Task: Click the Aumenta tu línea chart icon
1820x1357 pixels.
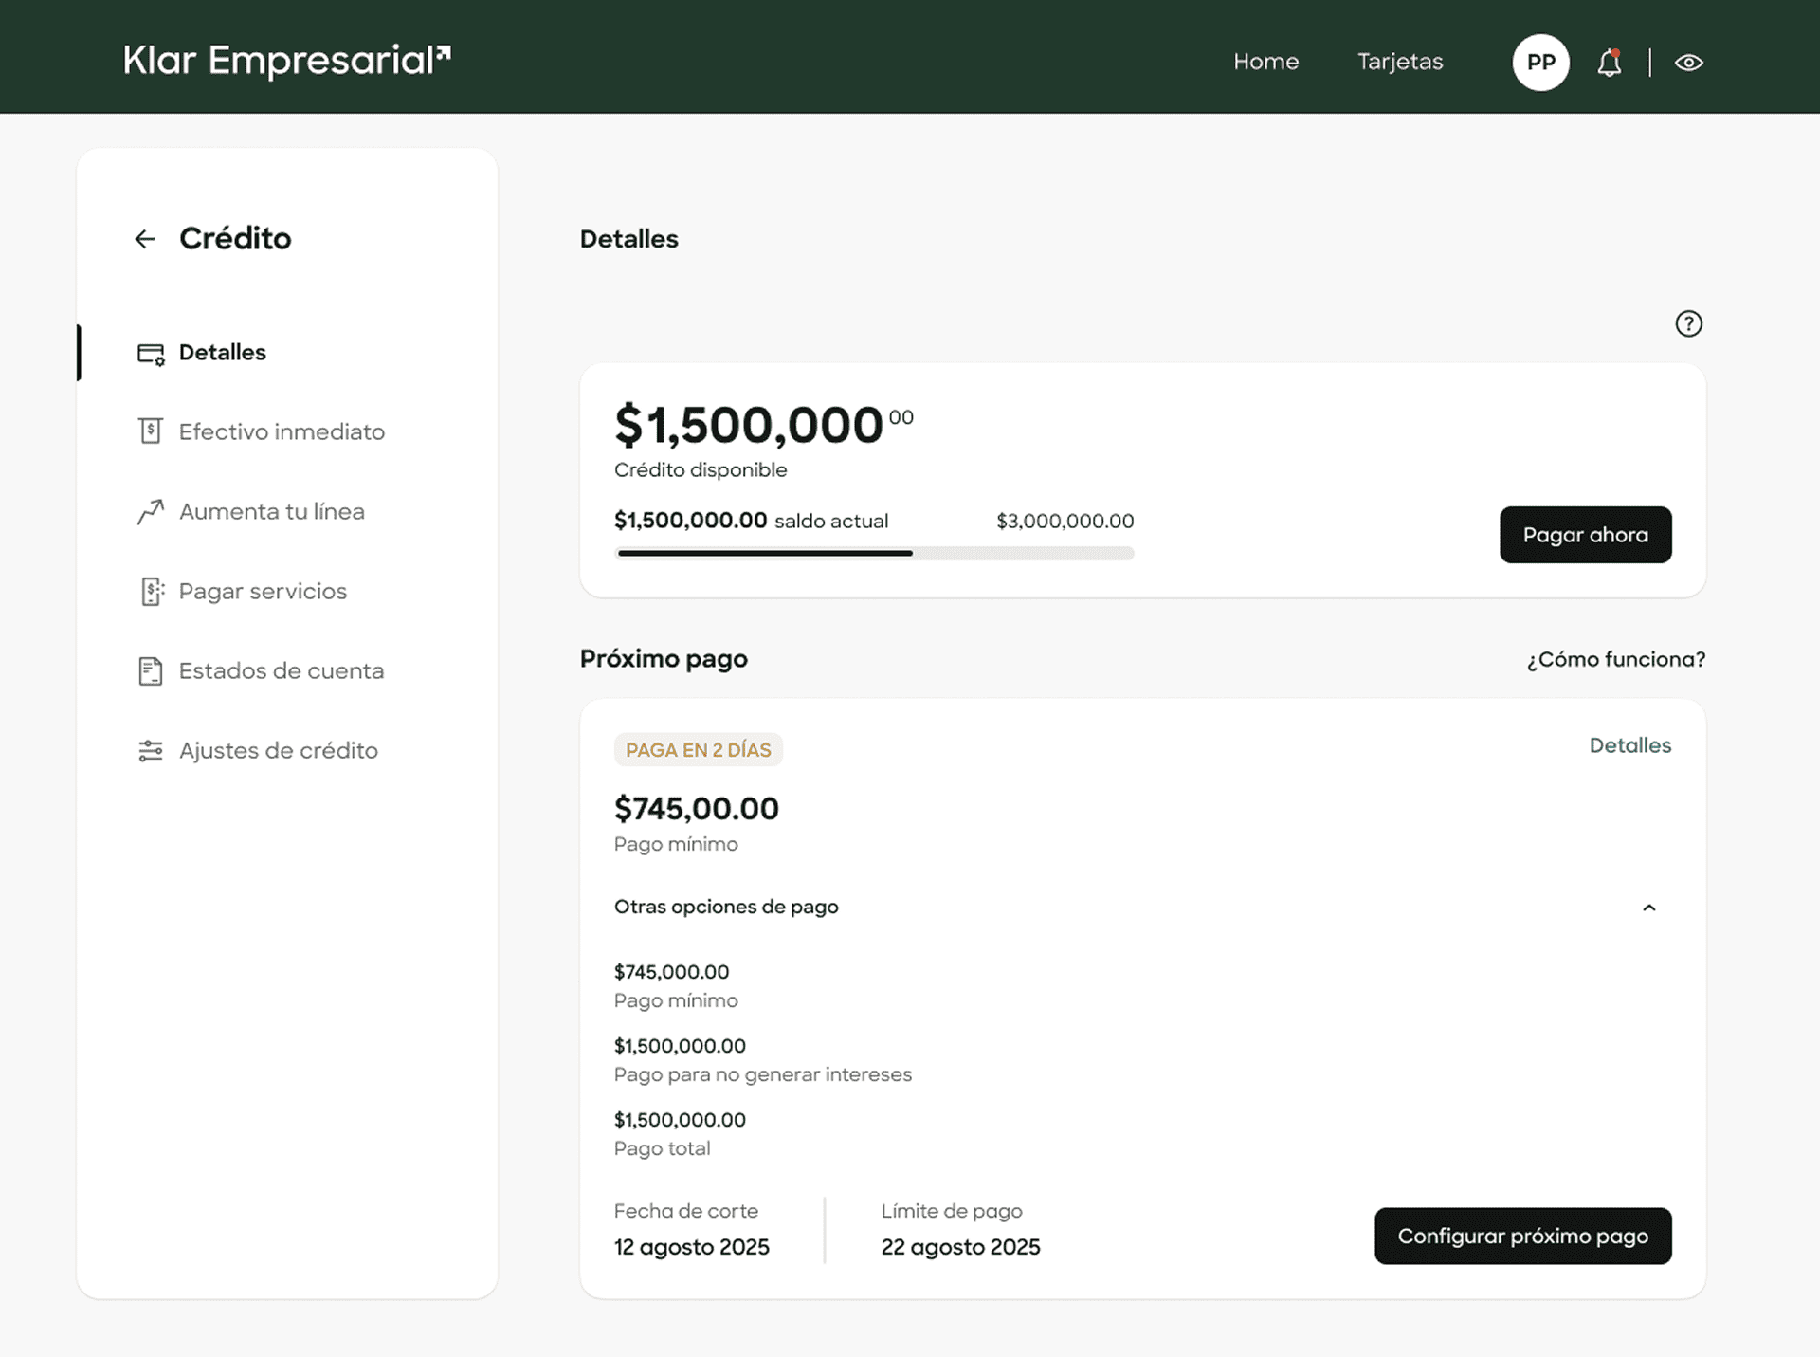Action: [x=151, y=512]
